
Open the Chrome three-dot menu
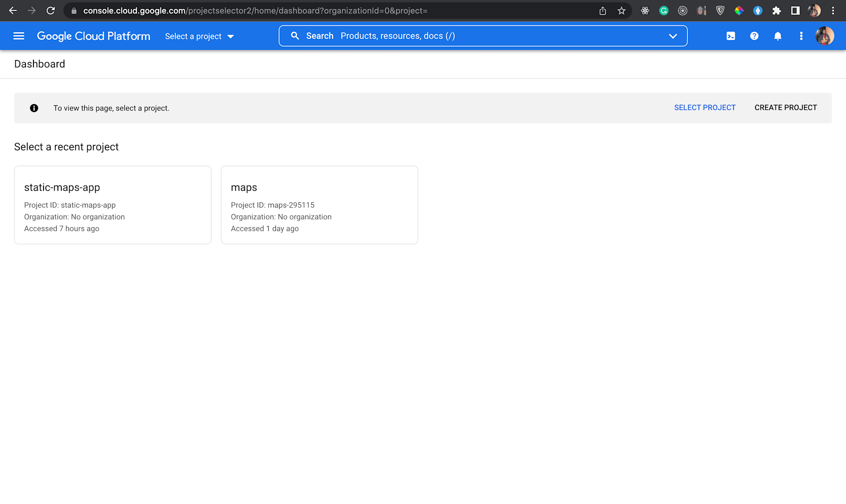point(833,11)
